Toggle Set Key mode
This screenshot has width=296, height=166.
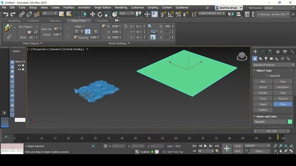click(238, 151)
